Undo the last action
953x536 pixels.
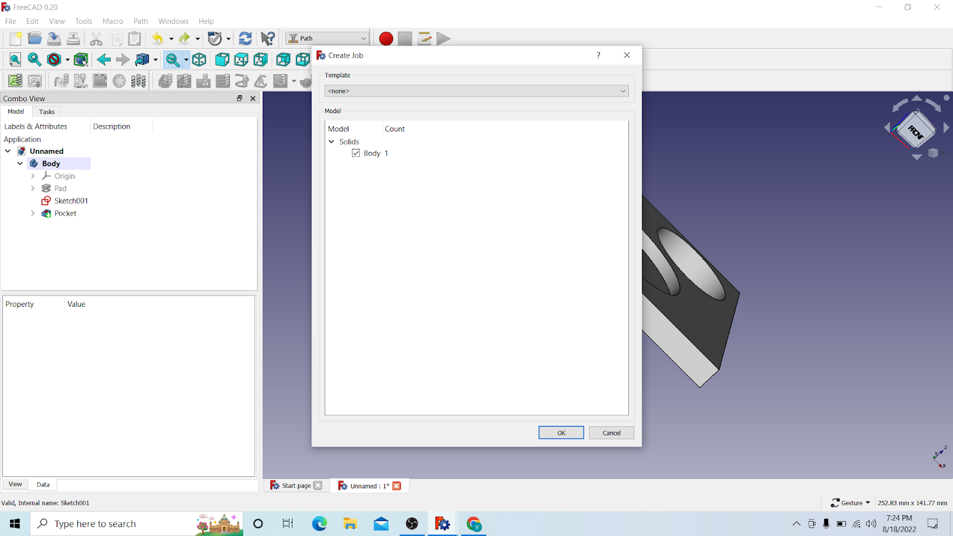(x=157, y=39)
